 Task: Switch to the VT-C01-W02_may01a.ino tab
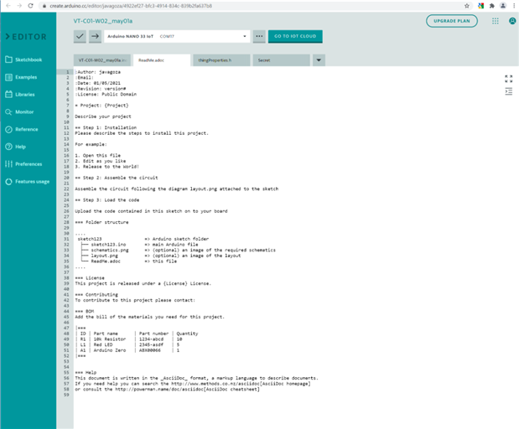(x=102, y=60)
